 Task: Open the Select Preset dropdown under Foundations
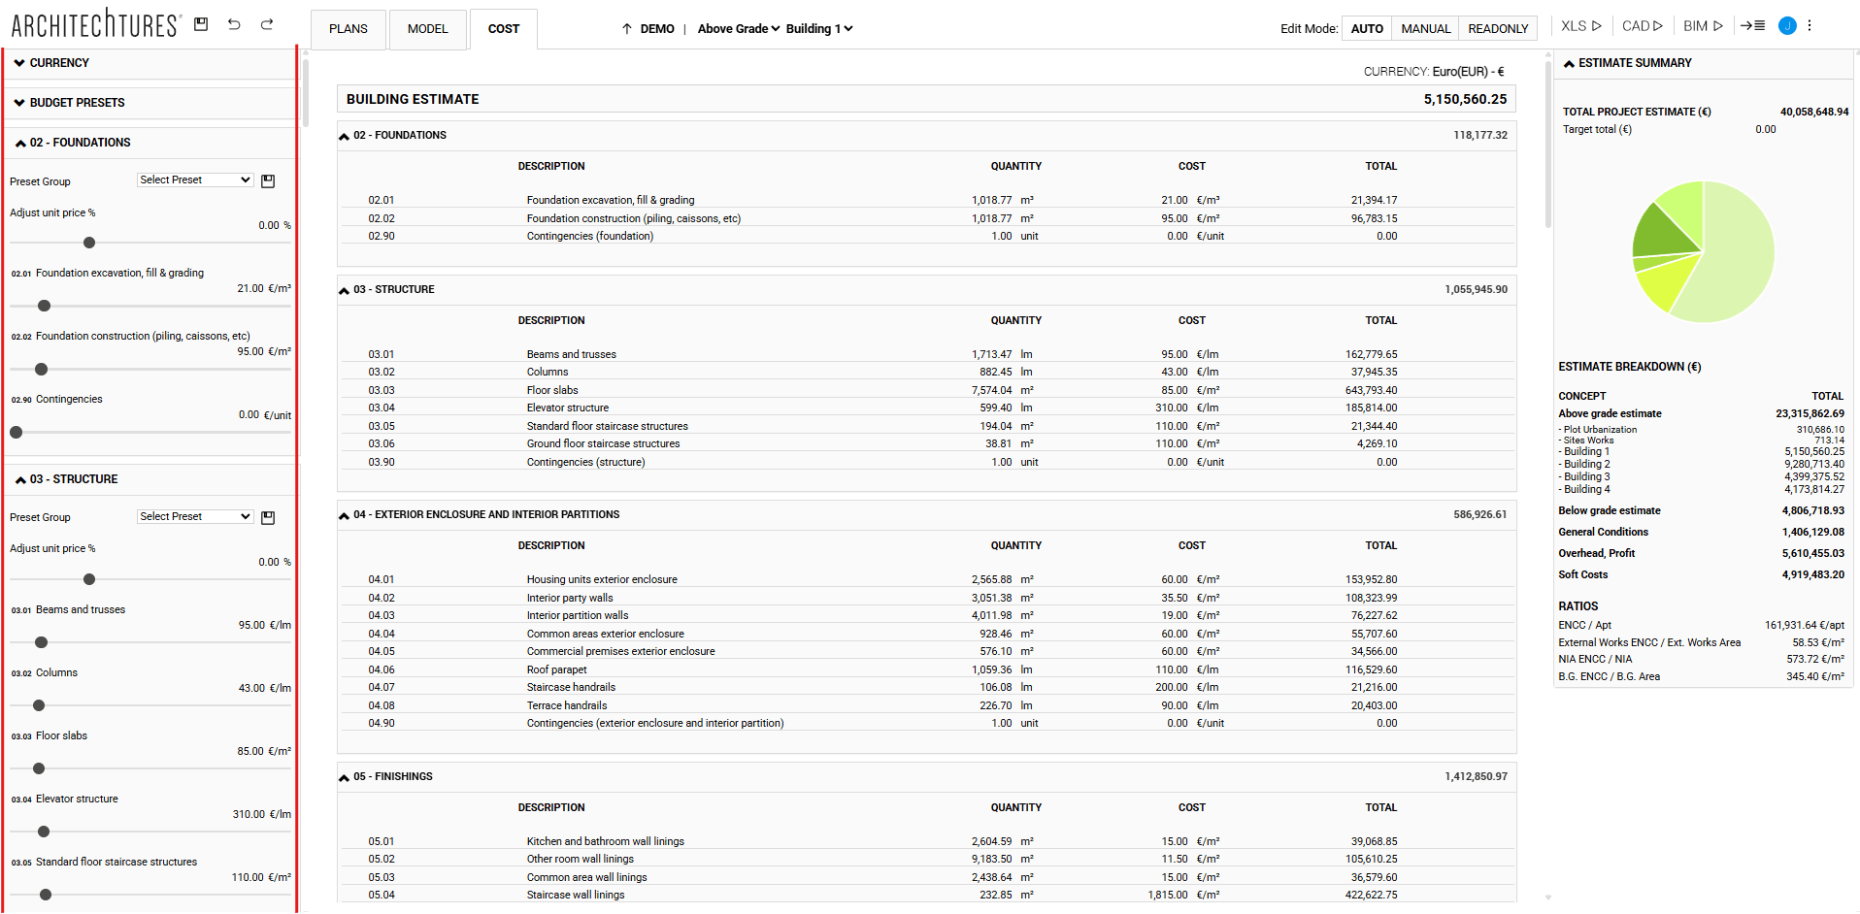coord(194,179)
